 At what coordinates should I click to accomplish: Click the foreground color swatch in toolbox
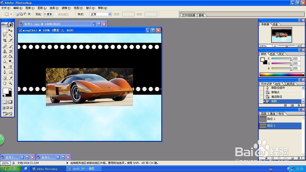click(x=6, y=91)
